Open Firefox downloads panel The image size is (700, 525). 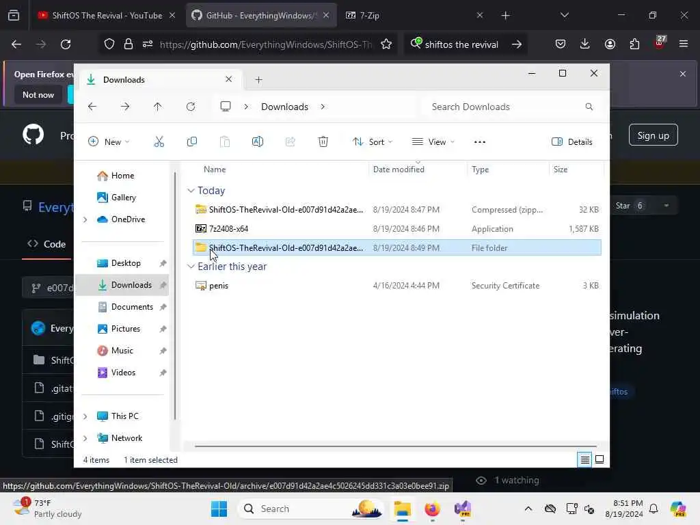[x=585, y=44]
